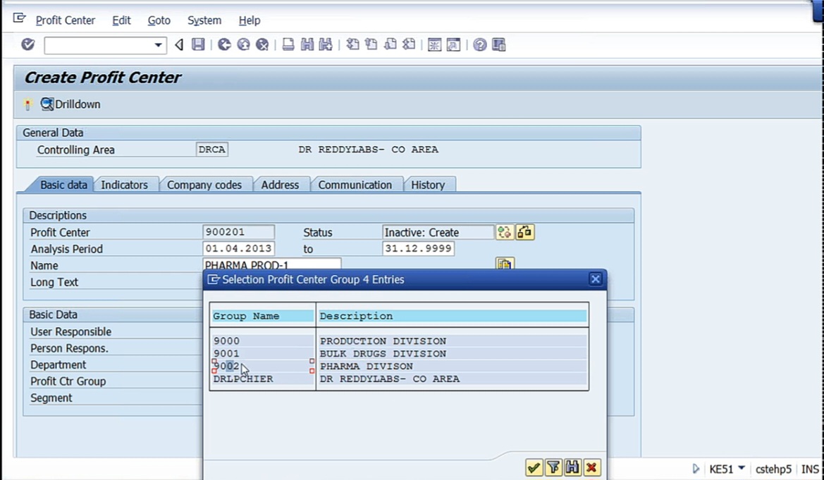The height and width of the screenshot is (480, 824).
Task: Click the PHARMA DIVISON description
Action: coord(367,367)
